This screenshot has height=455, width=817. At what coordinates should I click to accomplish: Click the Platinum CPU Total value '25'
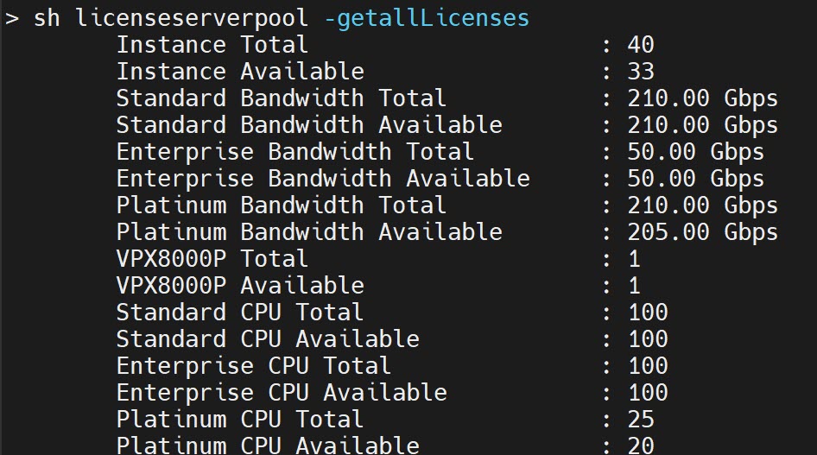pyautogui.click(x=641, y=420)
